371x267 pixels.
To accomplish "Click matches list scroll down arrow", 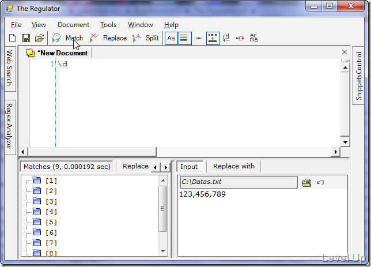I will 163,251.
